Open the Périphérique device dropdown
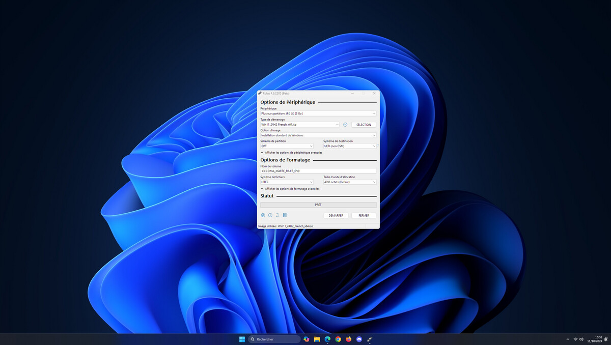The width and height of the screenshot is (611, 345). point(318,113)
